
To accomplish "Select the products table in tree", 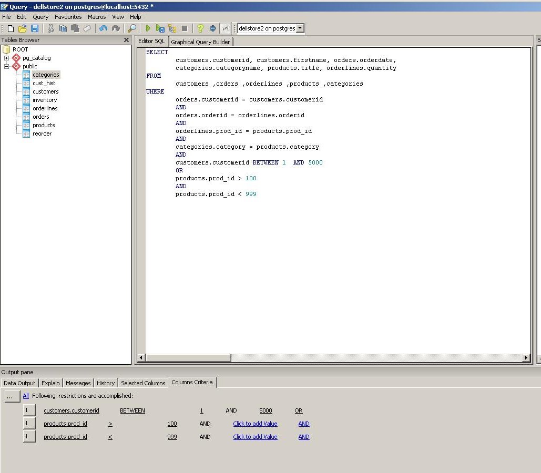I will point(44,125).
